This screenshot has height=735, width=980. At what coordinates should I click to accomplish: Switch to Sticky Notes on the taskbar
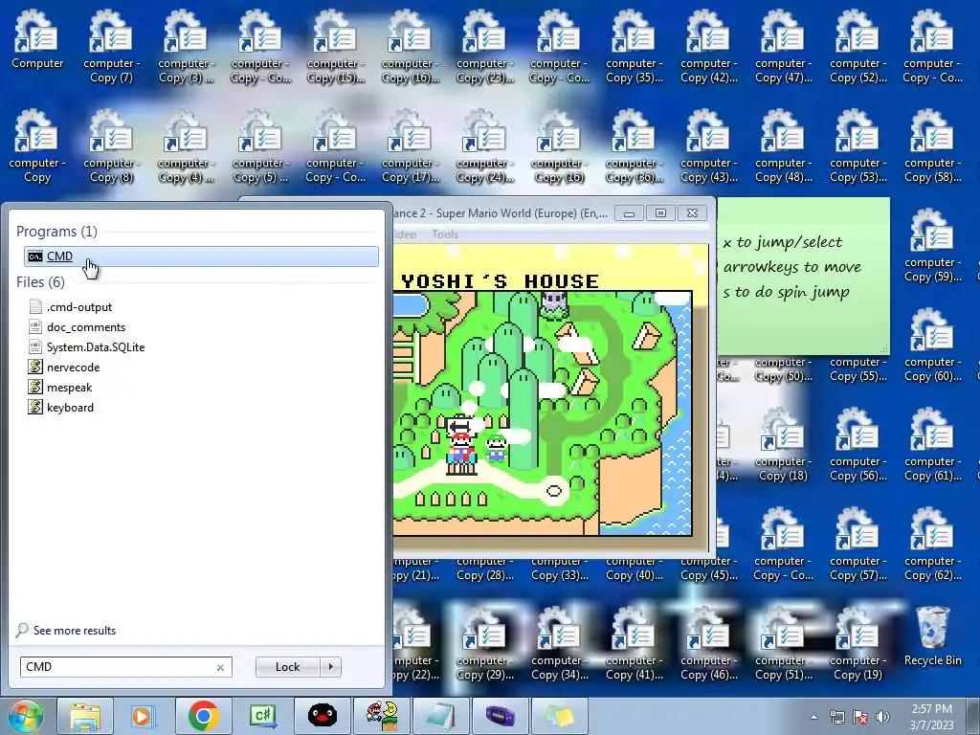[x=559, y=716]
